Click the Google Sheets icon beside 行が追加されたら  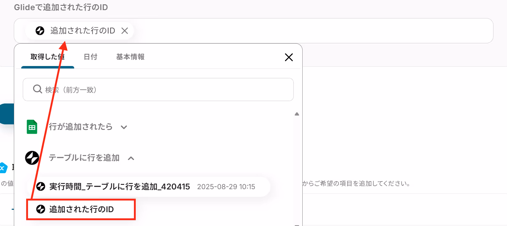pyautogui.click(x=32, y=127)
